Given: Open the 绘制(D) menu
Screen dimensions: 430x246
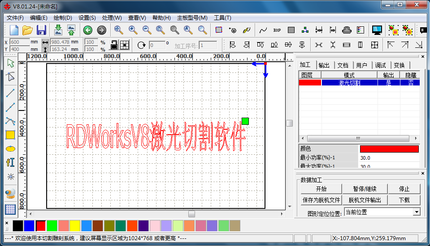Looking at the screenshot, I should (x=63, y=18).
